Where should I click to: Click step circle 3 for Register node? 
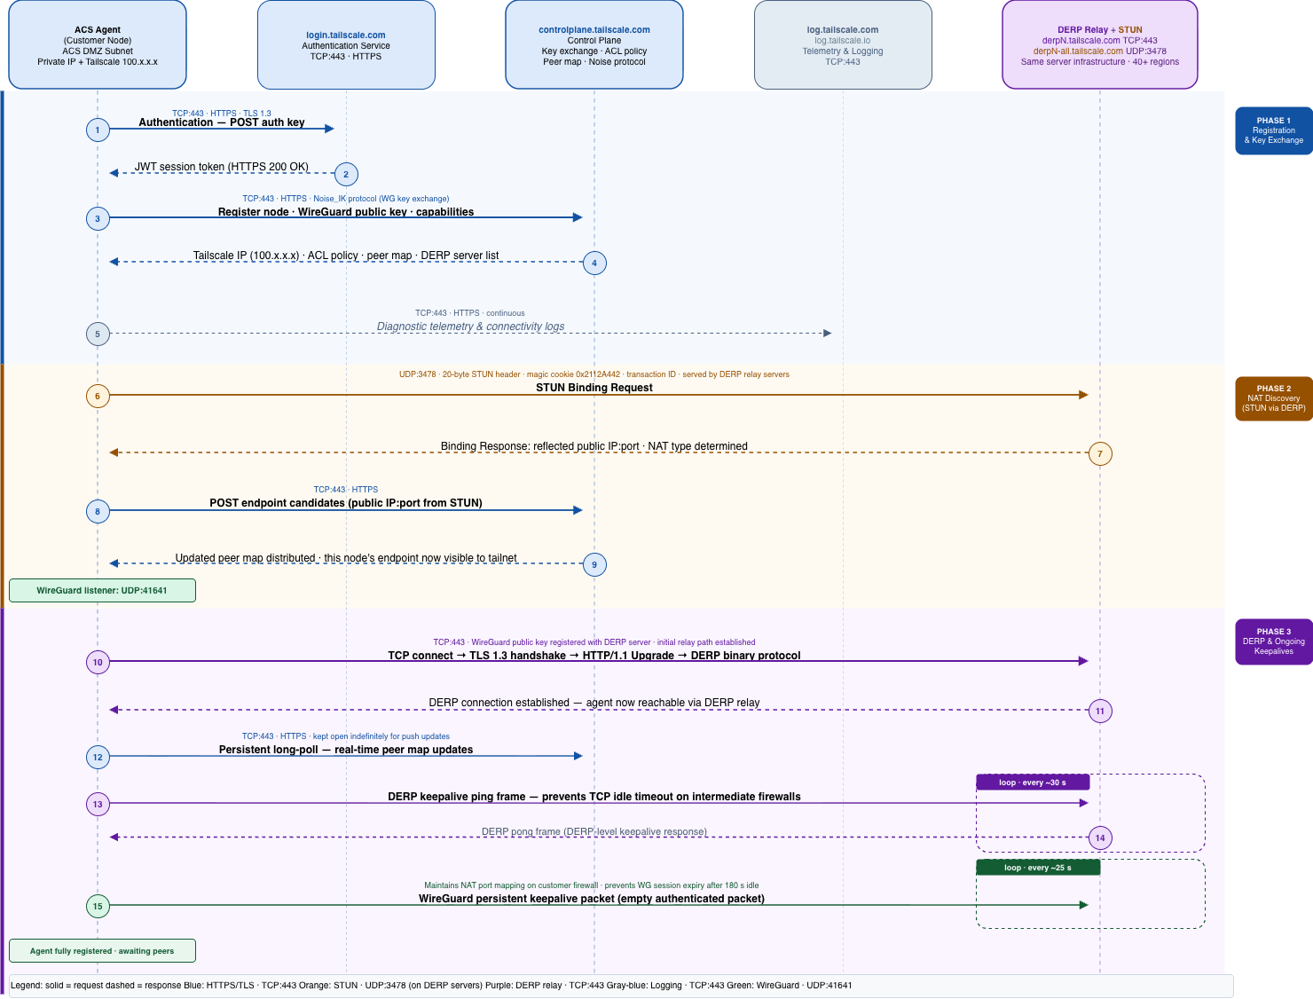pos(98,218)
